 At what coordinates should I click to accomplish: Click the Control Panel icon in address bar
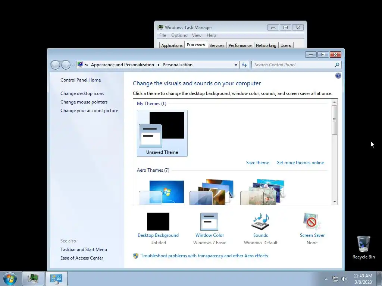click(80, 64)
